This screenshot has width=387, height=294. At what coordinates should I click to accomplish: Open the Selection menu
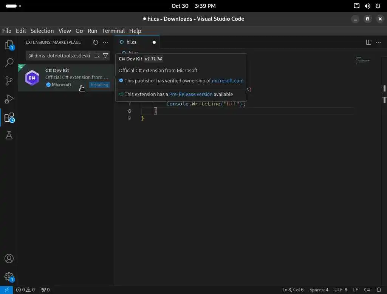(x=42, y=31)
